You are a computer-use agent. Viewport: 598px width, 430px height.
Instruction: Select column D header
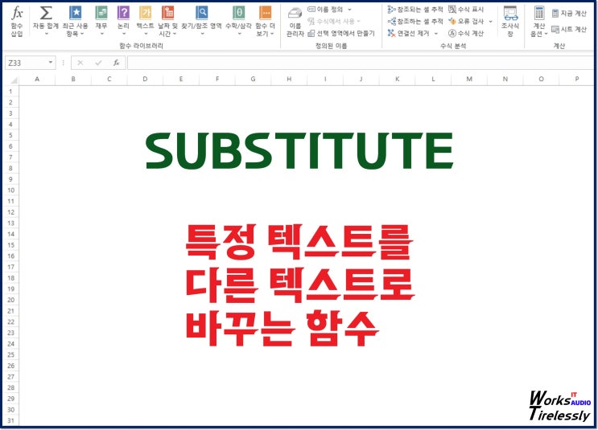click(x=145, y=80)
